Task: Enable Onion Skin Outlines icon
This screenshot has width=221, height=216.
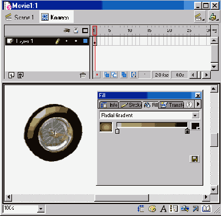Action: coord(114,75)
